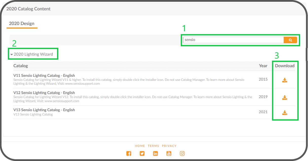308x161 pixels.
Task: View the TERMS page link
Action: pyautogui.click(x=153, y=146)
